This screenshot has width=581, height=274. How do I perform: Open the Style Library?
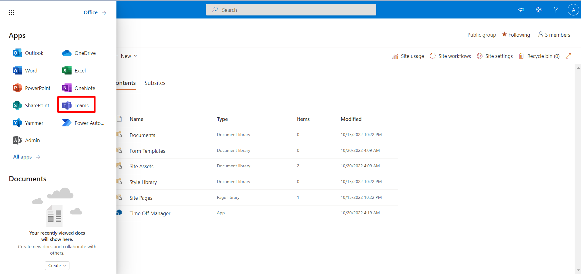point(143,182)
